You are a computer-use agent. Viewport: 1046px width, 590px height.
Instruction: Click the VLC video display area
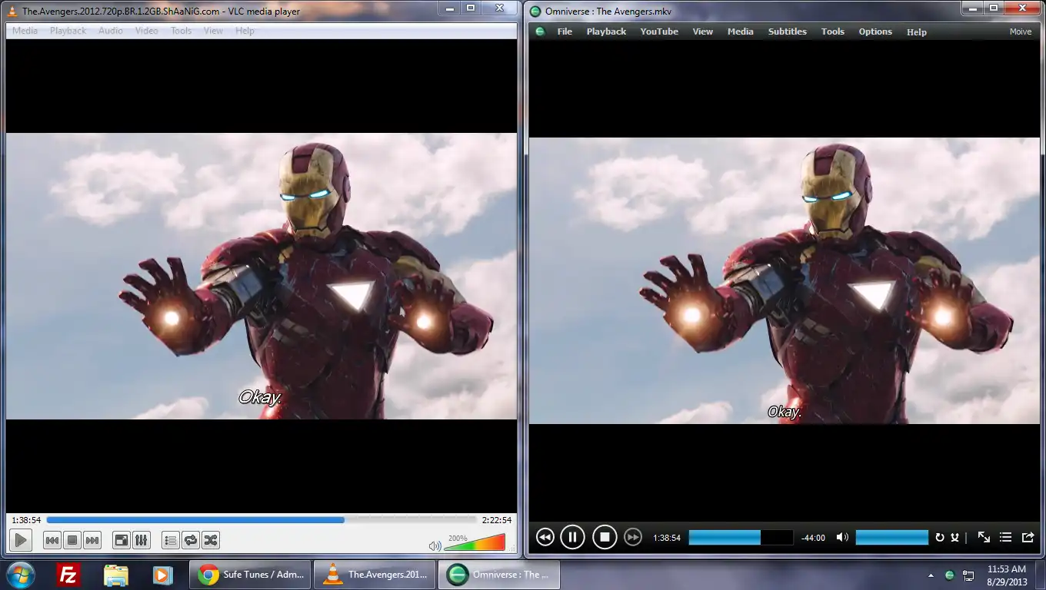point(261,276)
